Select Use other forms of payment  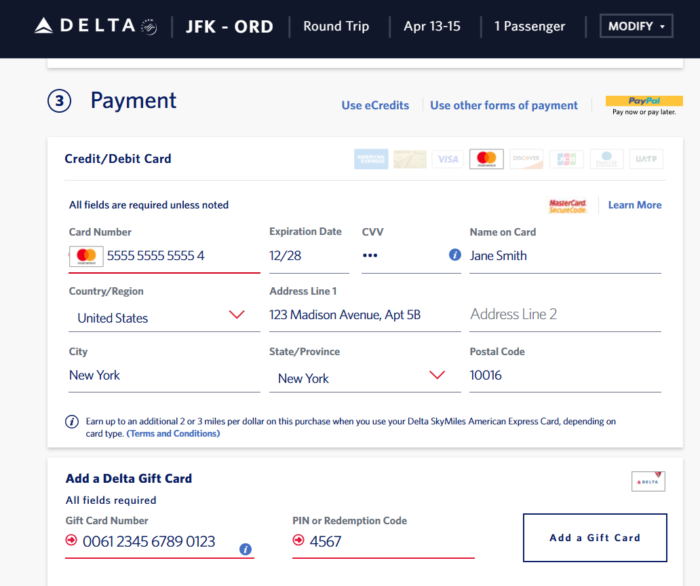[504, 105]
